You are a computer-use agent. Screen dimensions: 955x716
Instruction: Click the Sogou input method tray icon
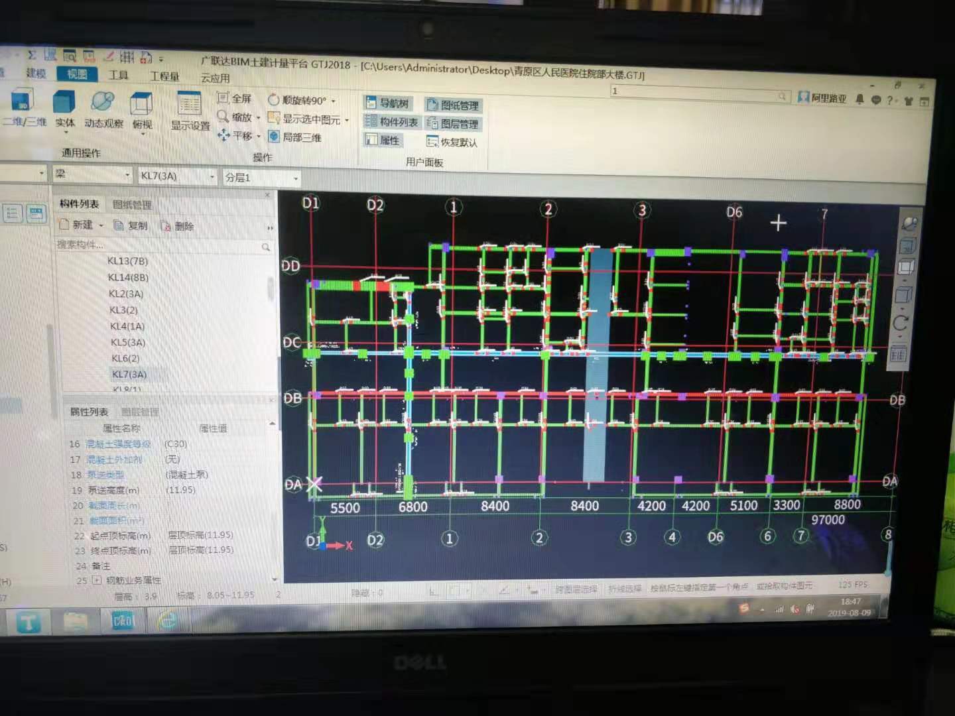click(x=745, y=607)
